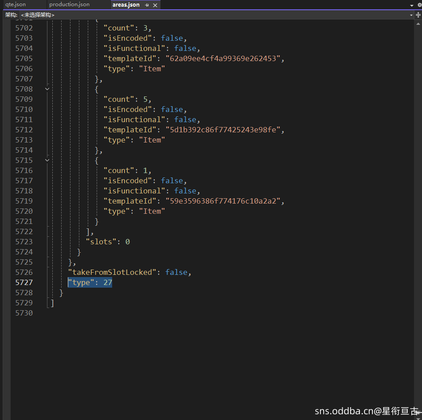The image size is (422, 420).
Task: Collapse the JSON block at line 5708
Action: pos(47,89)
